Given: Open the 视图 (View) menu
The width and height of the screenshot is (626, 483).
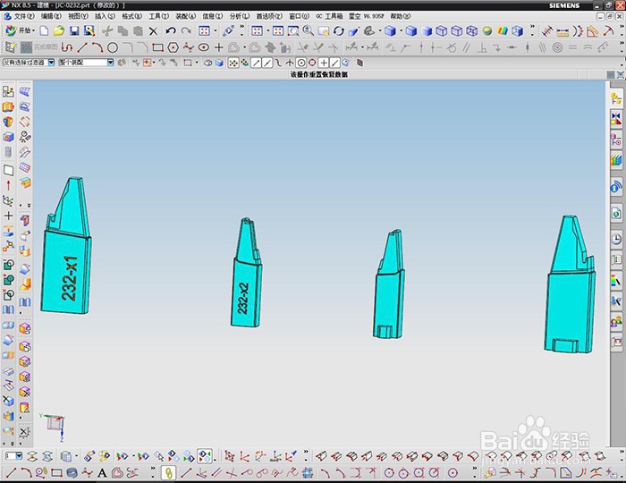Looking at the screenshot, I should coord(78,16).
